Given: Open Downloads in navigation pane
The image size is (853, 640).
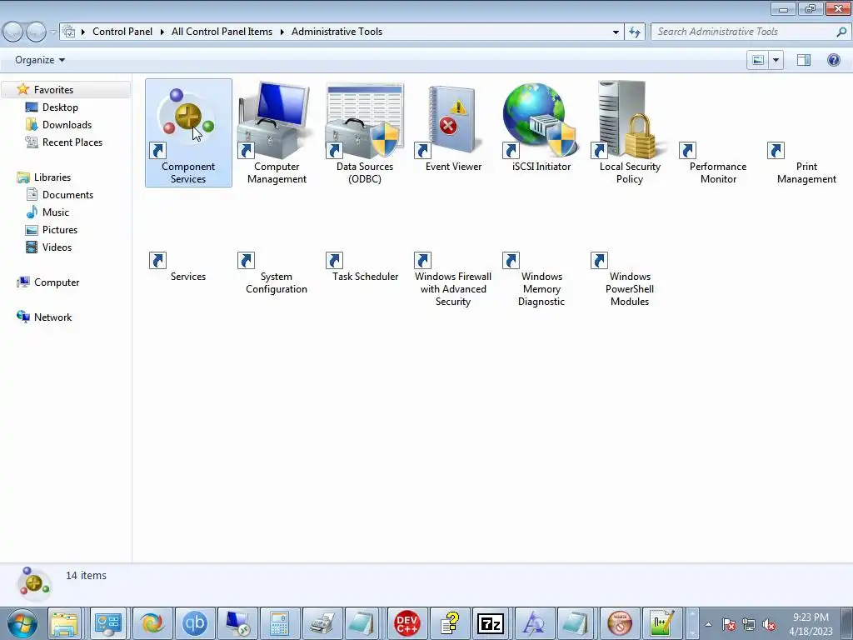Looking at the screenshot, I should click(67, 125).
